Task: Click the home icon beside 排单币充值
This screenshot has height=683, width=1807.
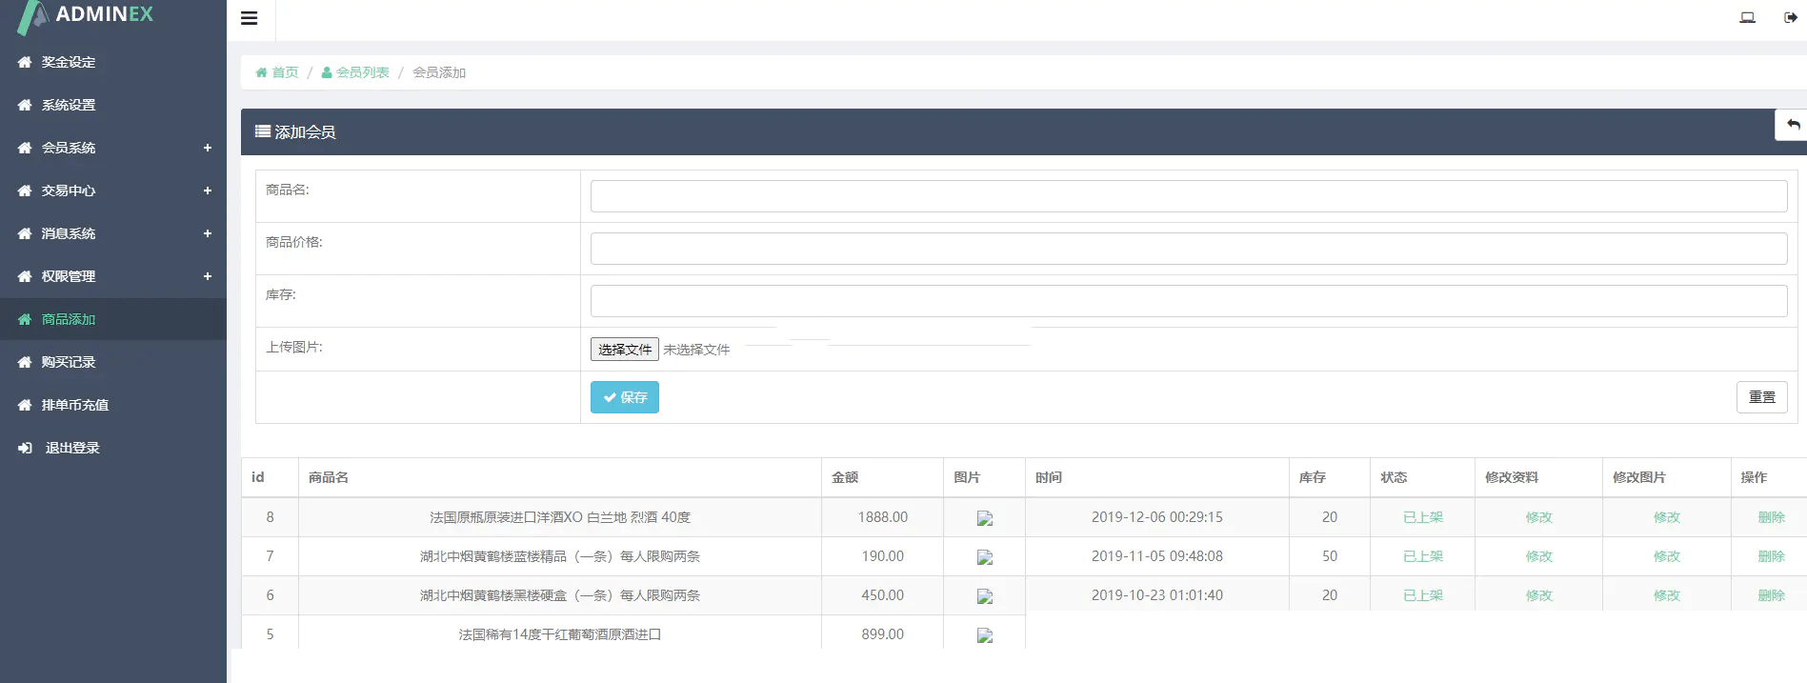Action: [25, 405]
